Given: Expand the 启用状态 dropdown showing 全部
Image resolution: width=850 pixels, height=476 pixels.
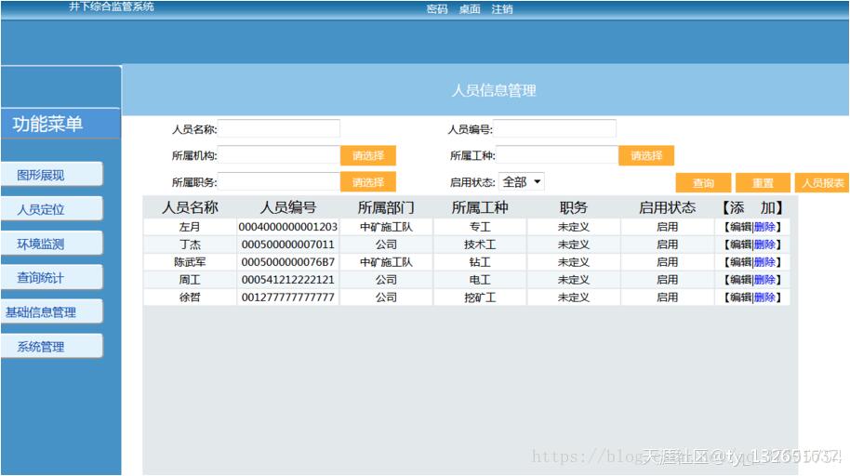Looking at the screenshot, I should pos(522,181).
